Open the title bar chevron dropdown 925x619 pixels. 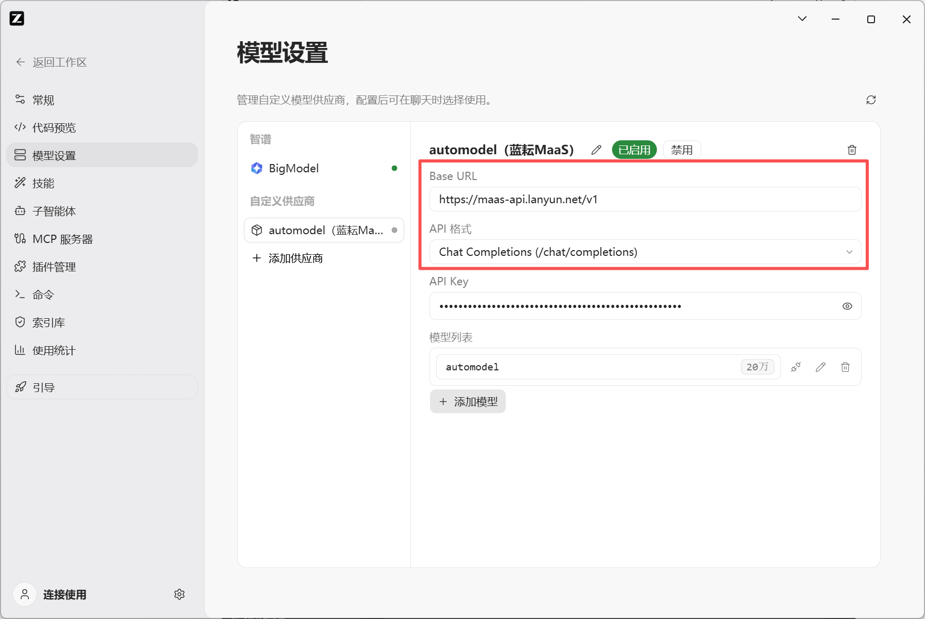[802, 19]
